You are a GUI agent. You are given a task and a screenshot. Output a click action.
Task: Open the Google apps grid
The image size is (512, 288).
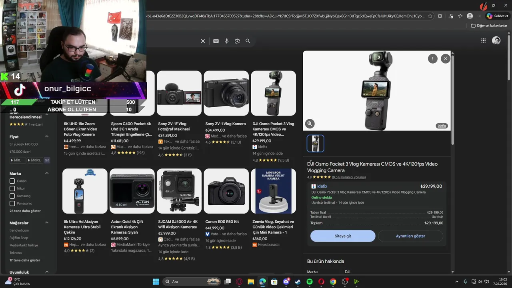click(x=483, y=40)
